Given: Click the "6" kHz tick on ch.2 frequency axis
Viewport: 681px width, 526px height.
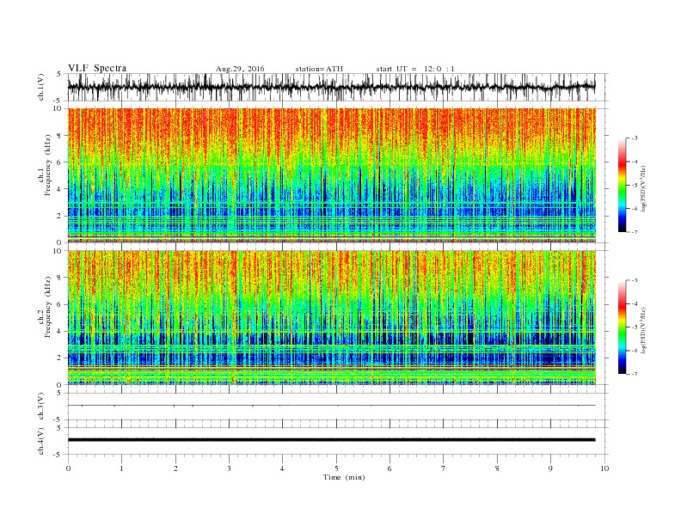Looking at the screenshot, I should [x=59, y=304].
